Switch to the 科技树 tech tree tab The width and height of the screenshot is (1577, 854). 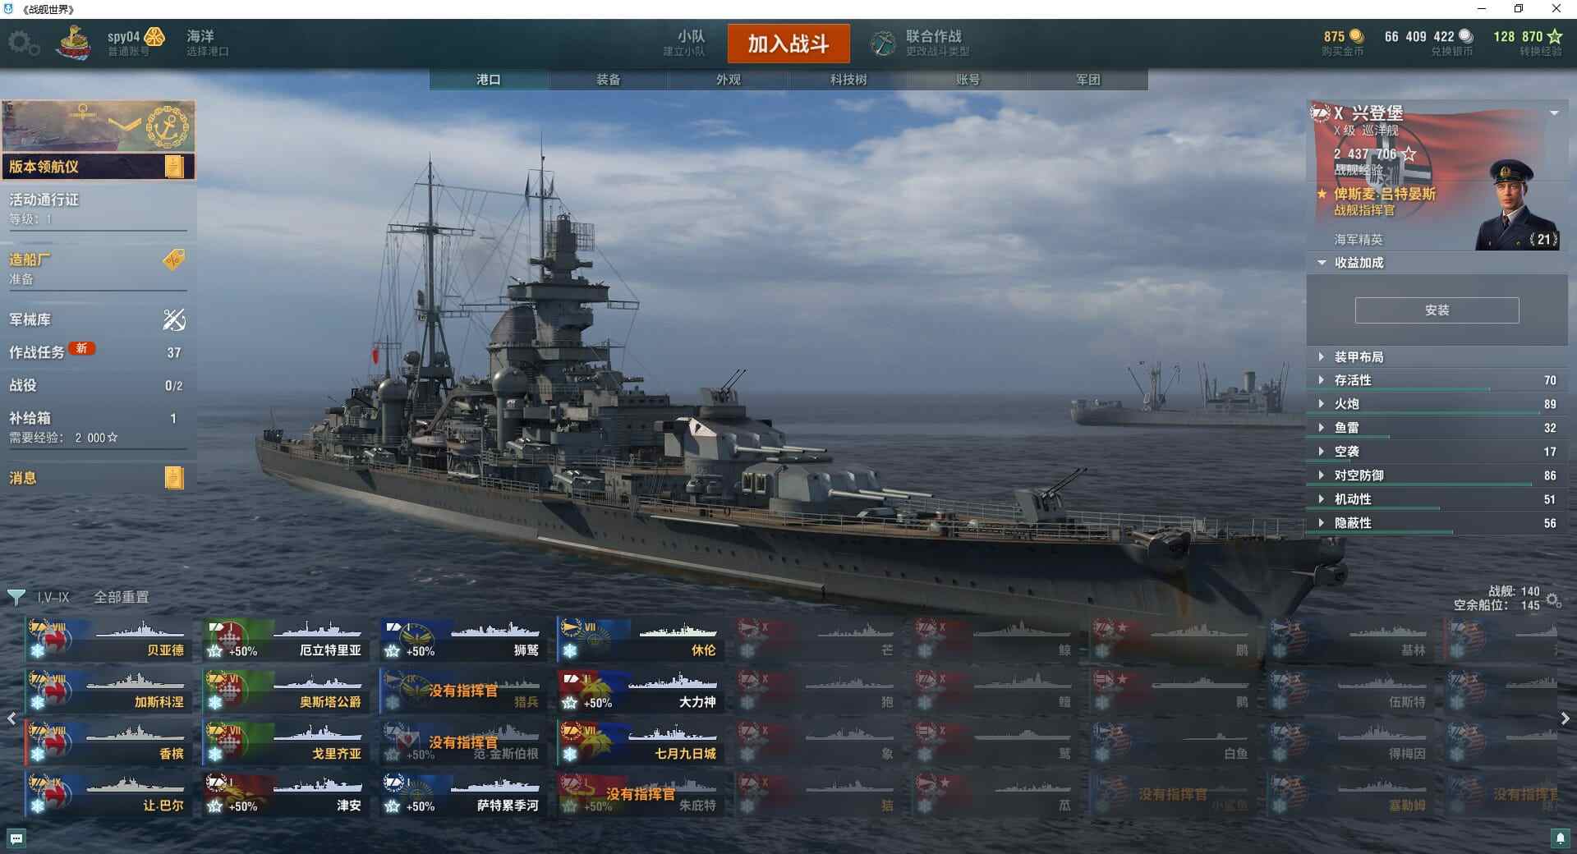[x=848, y=80]
